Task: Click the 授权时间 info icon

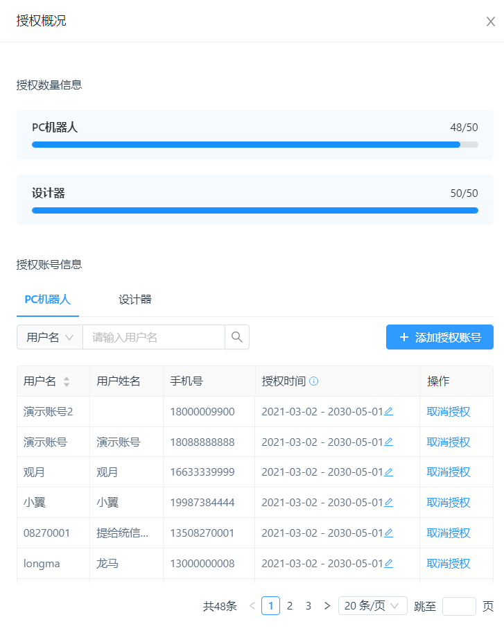Action: click(314, 381)
